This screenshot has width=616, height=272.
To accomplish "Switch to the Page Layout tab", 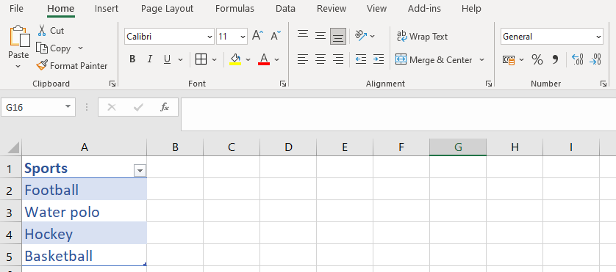I will click(x=168, y=8).
